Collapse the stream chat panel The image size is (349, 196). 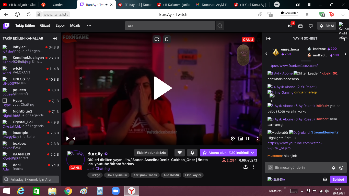269,39
